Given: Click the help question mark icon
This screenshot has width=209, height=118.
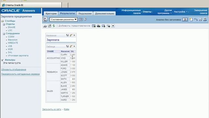Looking at the screenshot, I should pos(86,19).
